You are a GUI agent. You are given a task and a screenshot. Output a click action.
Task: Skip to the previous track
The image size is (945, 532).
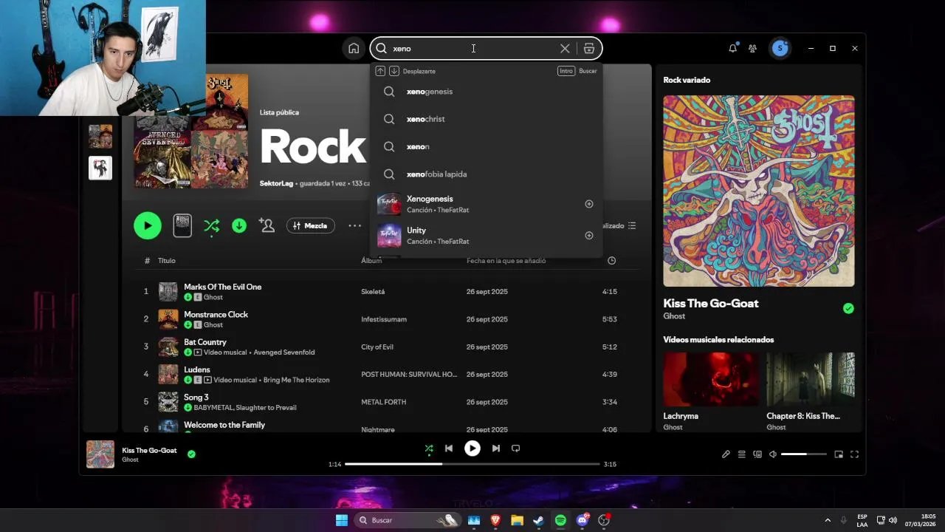click(x=449, y=449)
